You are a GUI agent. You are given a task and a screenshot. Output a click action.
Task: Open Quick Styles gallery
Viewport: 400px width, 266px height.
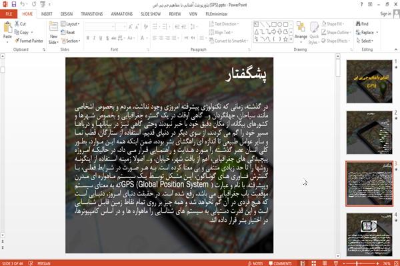[314, 33]
